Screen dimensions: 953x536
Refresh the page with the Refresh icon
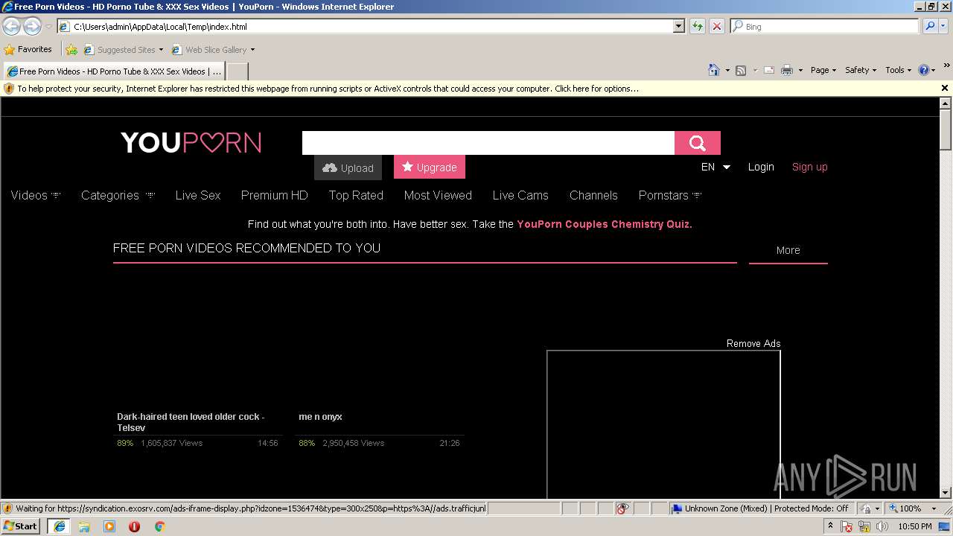click(698, 26)
